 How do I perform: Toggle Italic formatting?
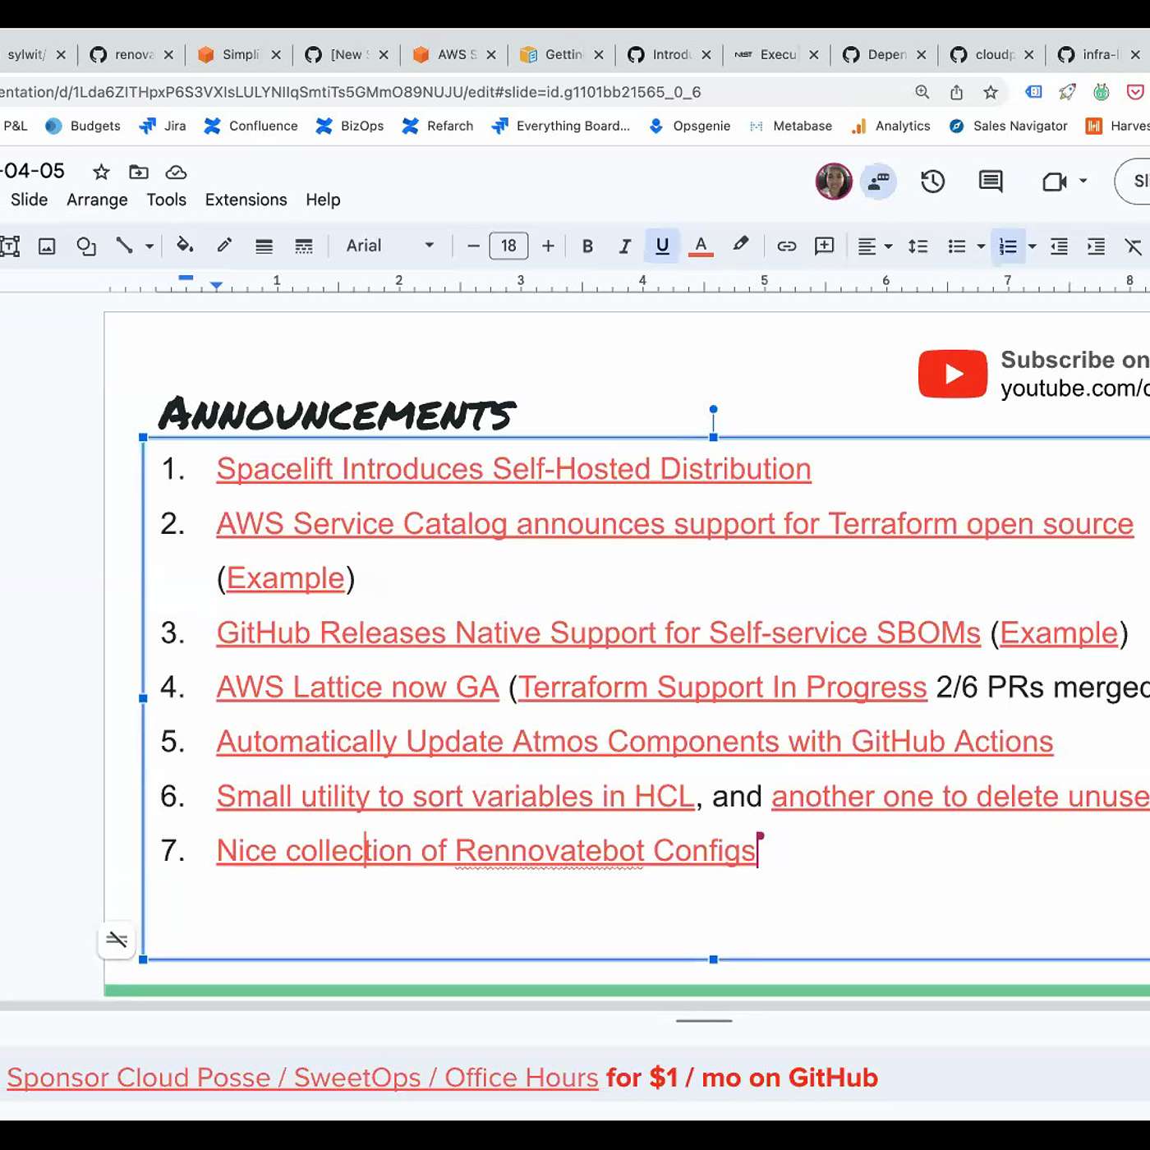624,246
